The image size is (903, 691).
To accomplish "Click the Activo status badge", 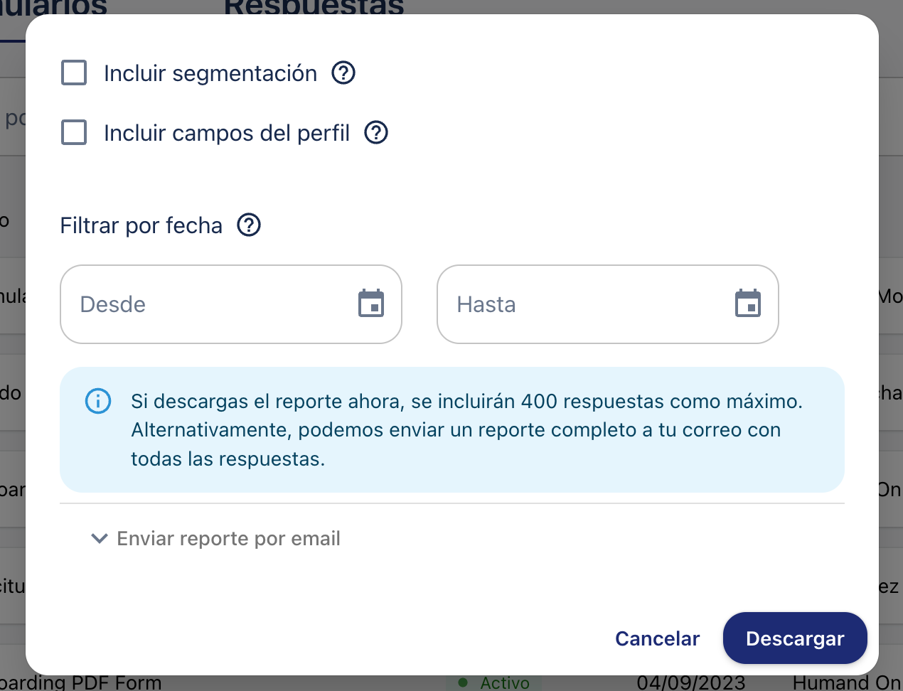I will (x=495, y=683).
